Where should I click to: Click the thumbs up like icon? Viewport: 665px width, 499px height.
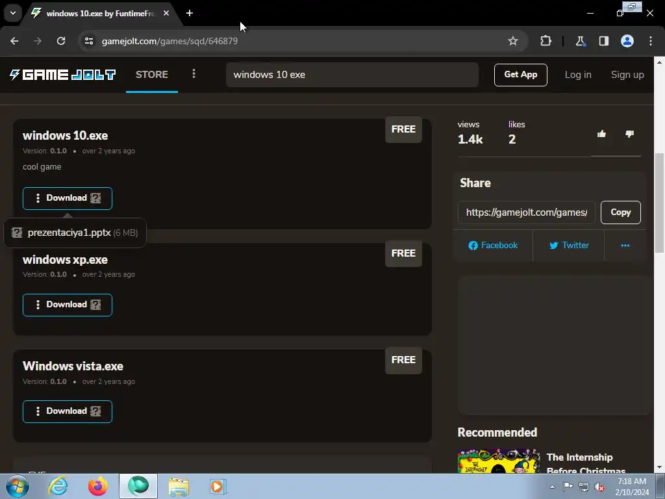601,134
